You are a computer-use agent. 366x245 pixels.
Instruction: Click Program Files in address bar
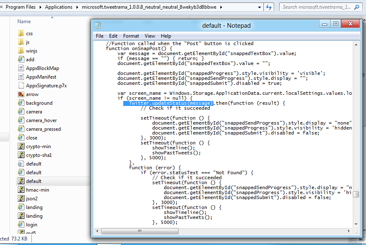(x=21, y=7)
